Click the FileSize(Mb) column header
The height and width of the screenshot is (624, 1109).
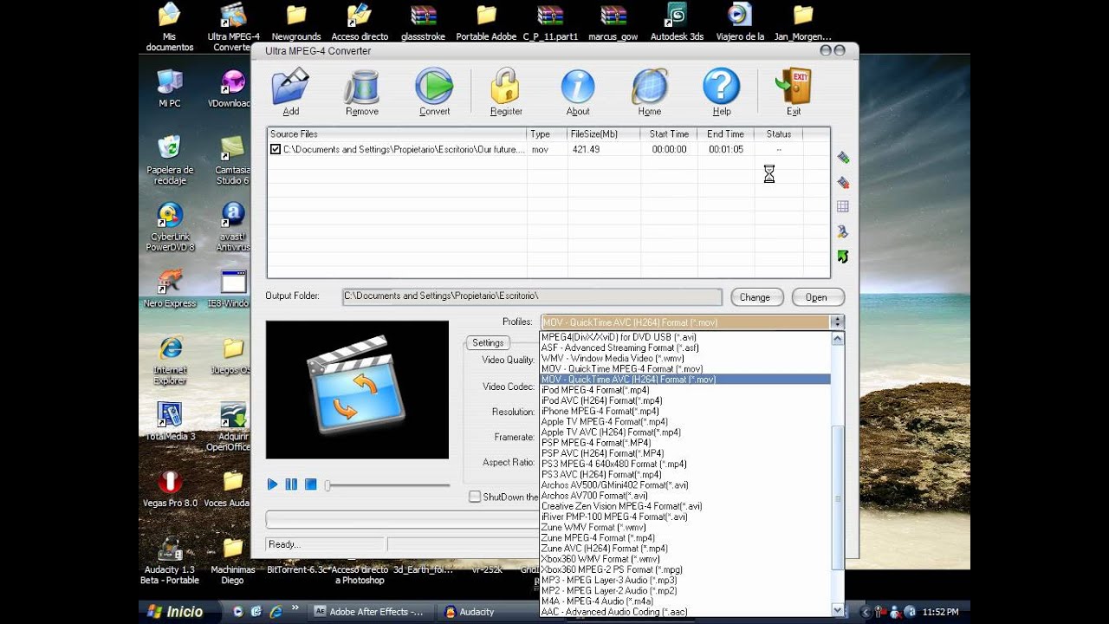(603, 134)
